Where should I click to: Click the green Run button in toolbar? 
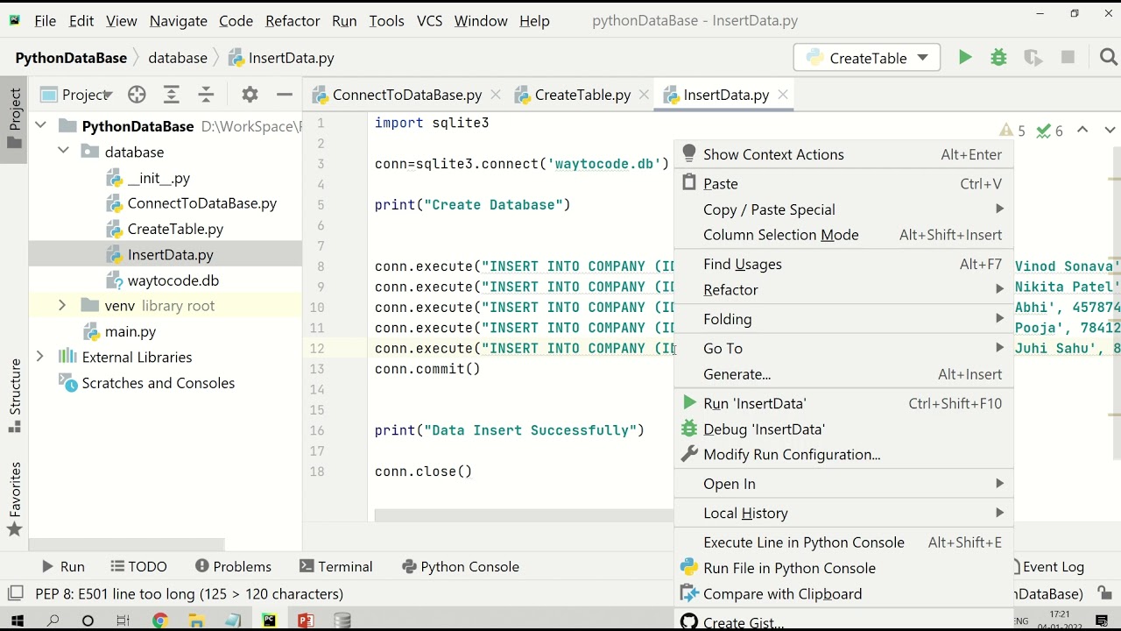point(964,58)
